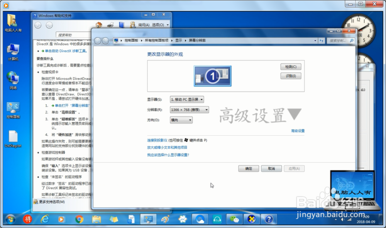The height and width of the screenshot is (228, 386).
Task: Open the 计算机 desktop icon
Action: coord(13,52)
